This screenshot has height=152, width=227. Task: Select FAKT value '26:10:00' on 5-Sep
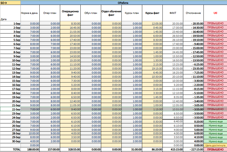click(173, 40)
